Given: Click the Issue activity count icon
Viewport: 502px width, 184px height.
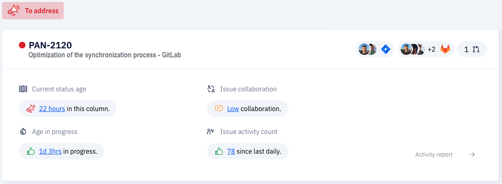Looking at the screenshot, I should 211,132.
